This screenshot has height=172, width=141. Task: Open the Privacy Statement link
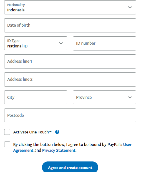click(x=59, y=150)
